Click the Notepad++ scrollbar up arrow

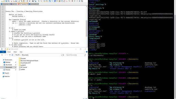[x=87, y=6]
